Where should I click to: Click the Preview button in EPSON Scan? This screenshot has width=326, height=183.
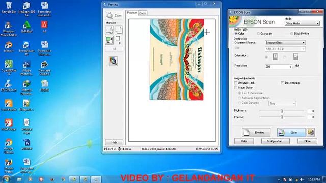[x=256, y=132]
